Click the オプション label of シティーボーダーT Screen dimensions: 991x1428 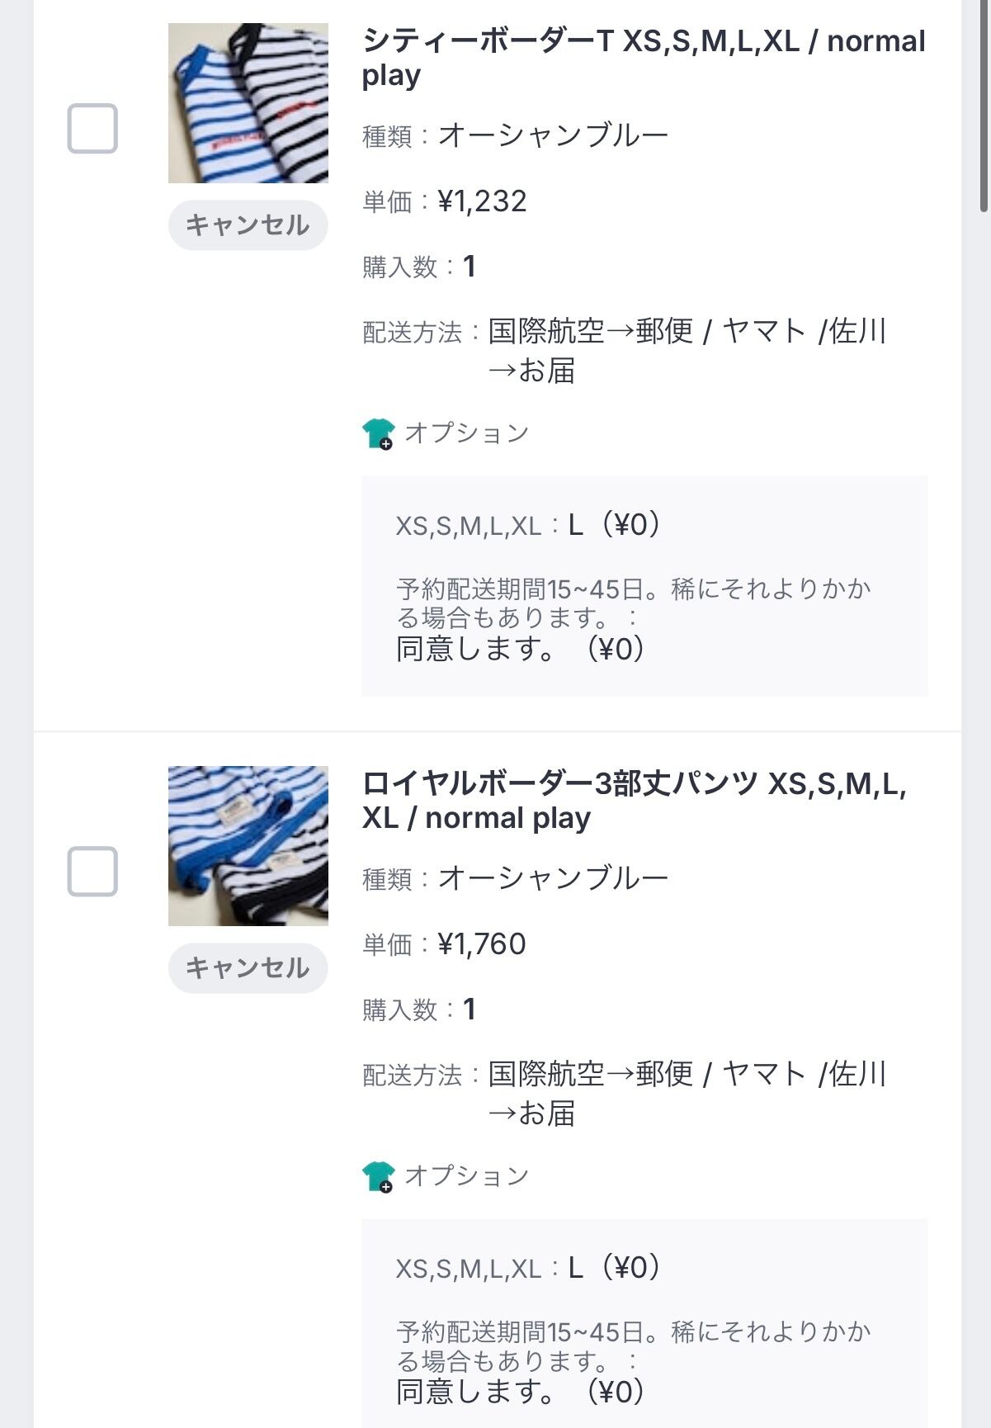pos(466,433)
